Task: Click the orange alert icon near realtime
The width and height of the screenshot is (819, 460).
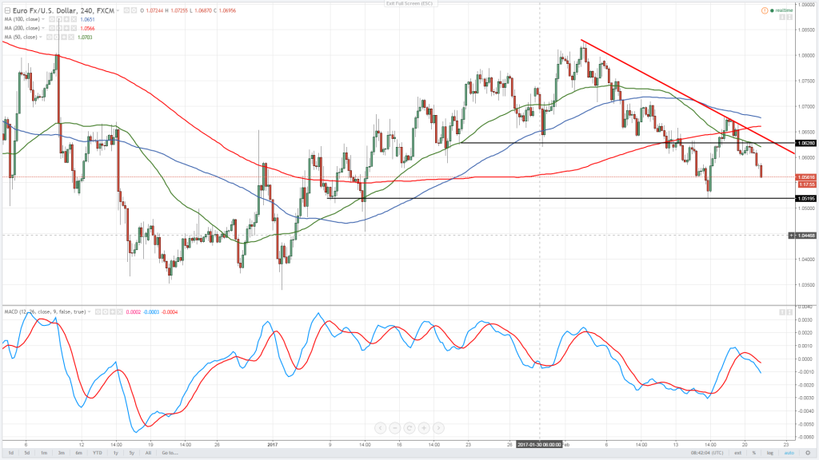Action: [765, 10]
